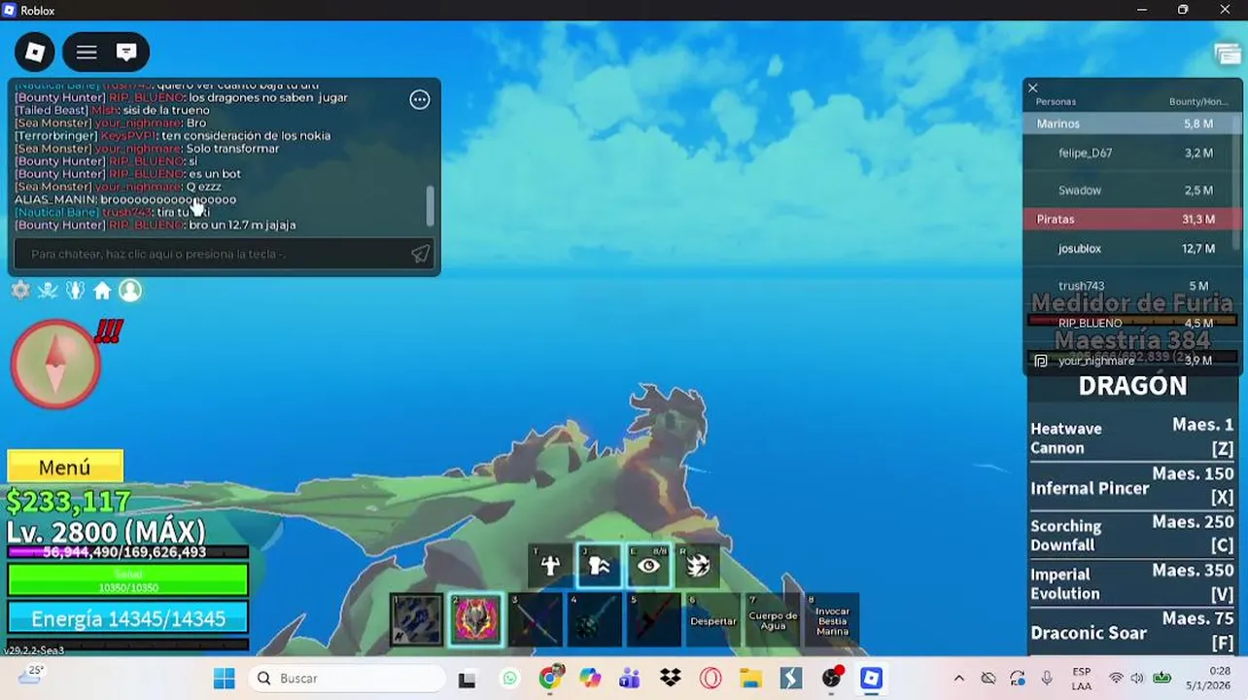Click the green health bar
Image resolution: width=1248 pixels, height=700 pixels.
(x=128, y=580)
